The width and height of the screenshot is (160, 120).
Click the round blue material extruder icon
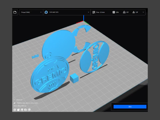click(x=46, y=12)
